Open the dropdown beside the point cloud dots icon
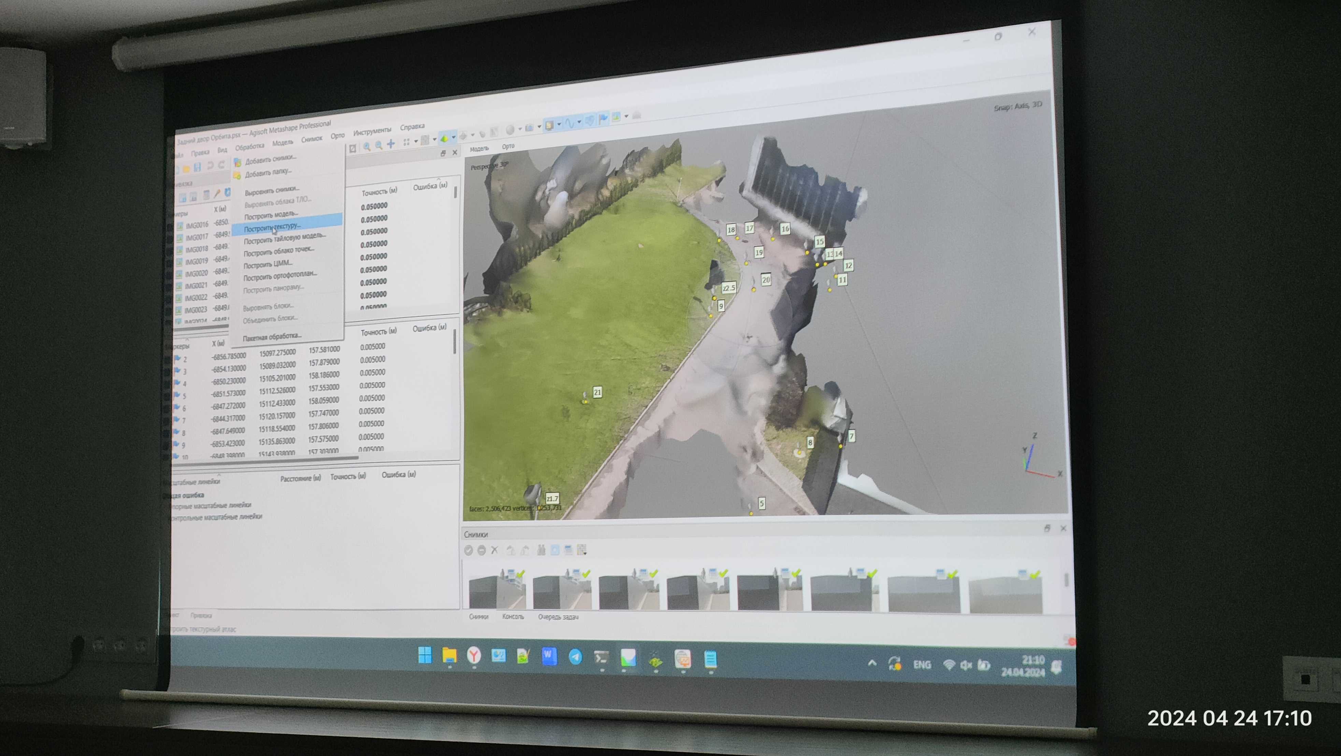 (x=416, y=141)
